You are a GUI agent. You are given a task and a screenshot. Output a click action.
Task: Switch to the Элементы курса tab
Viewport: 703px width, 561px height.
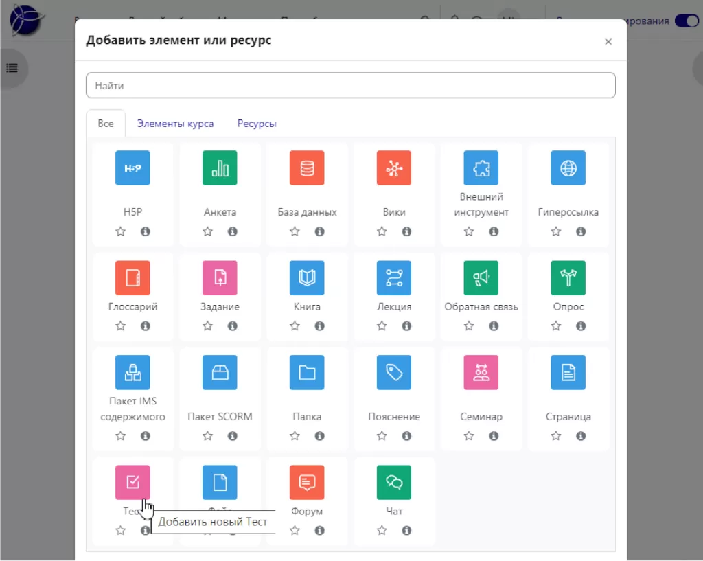[x=175, y=124]
